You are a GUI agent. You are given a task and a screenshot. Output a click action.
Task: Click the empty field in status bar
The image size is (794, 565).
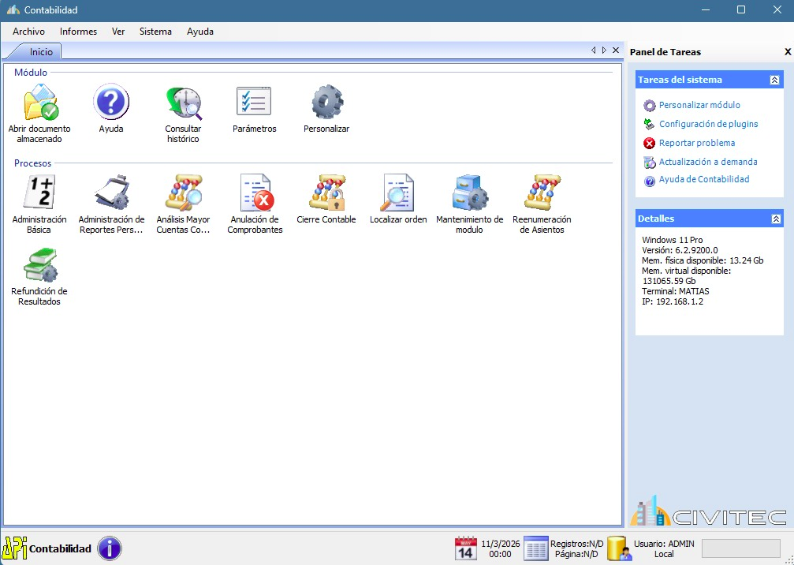pos(741,548)
